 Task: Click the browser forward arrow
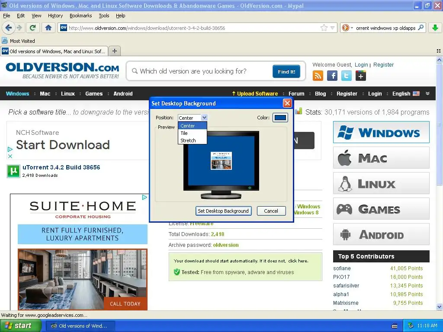click(19, 28)
